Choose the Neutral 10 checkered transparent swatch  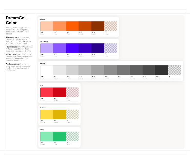click(x=175, y=70)
